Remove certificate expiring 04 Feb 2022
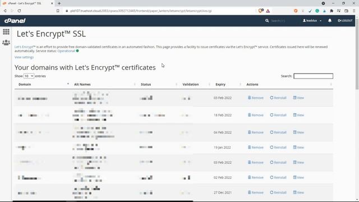 click(256, 132)
